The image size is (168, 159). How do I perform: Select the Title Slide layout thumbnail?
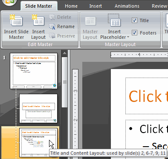point(38,108)
